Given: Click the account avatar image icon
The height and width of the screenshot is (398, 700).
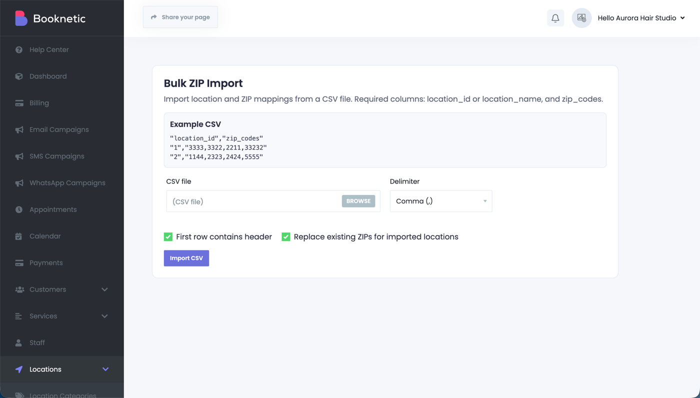Looking at the screenshot, I should 581,18.
